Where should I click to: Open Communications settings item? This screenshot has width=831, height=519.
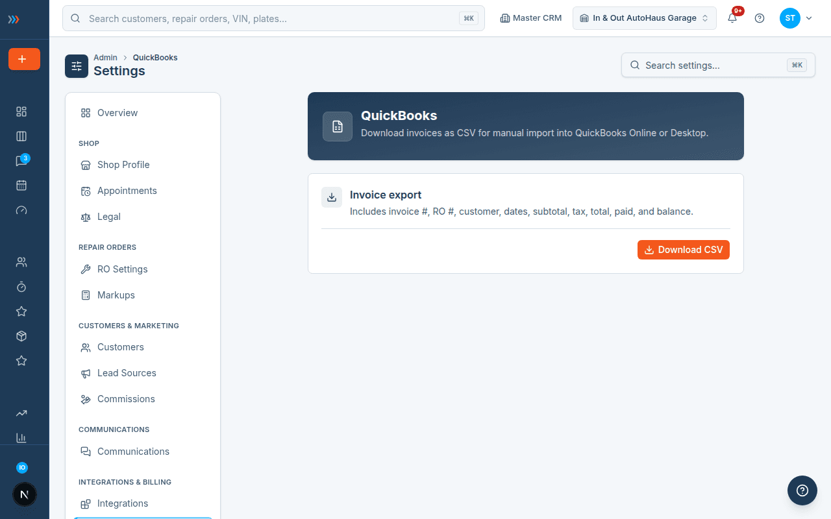pos(143,452)
